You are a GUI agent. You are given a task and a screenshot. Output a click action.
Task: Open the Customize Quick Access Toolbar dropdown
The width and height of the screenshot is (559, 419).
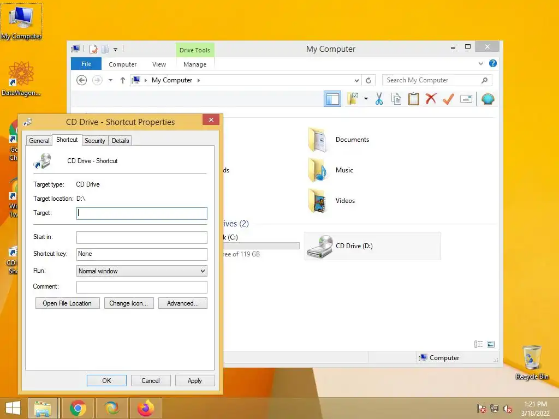(x=116, y=50)
